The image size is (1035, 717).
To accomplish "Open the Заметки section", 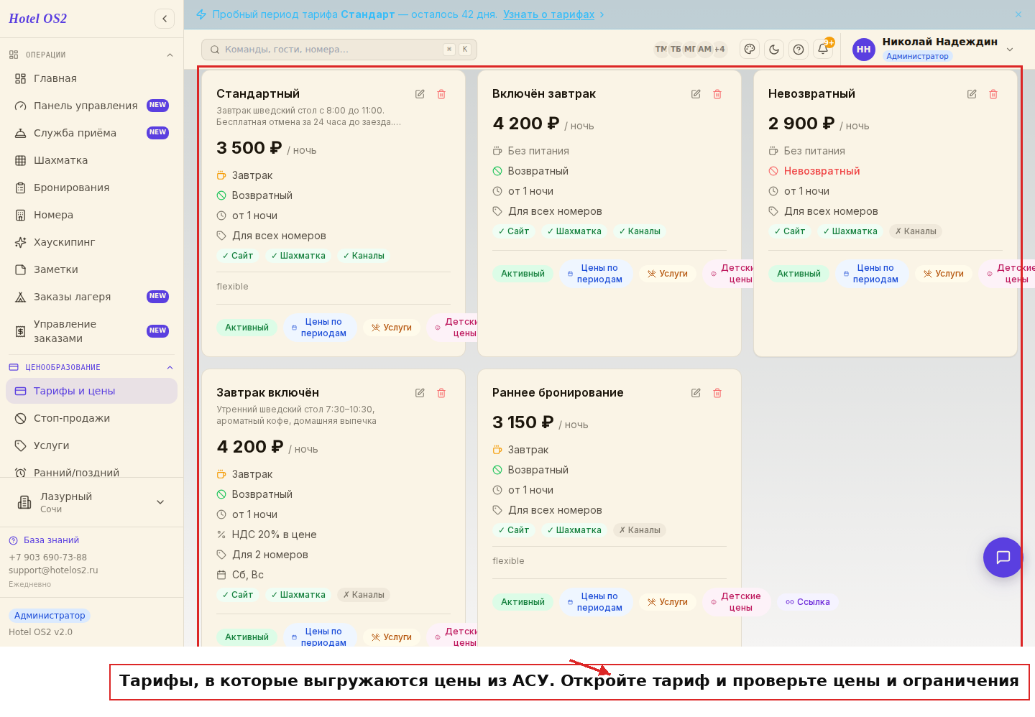I will tap(91, 269).
